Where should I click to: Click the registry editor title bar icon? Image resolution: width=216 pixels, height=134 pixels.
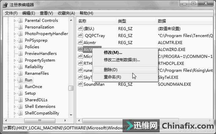point(5,5)
